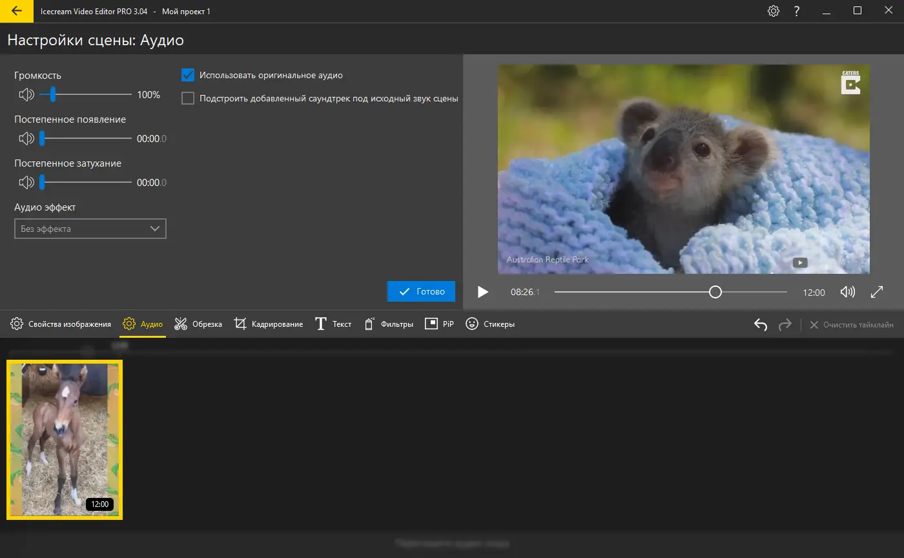Undo the last action

pos(761,324)
